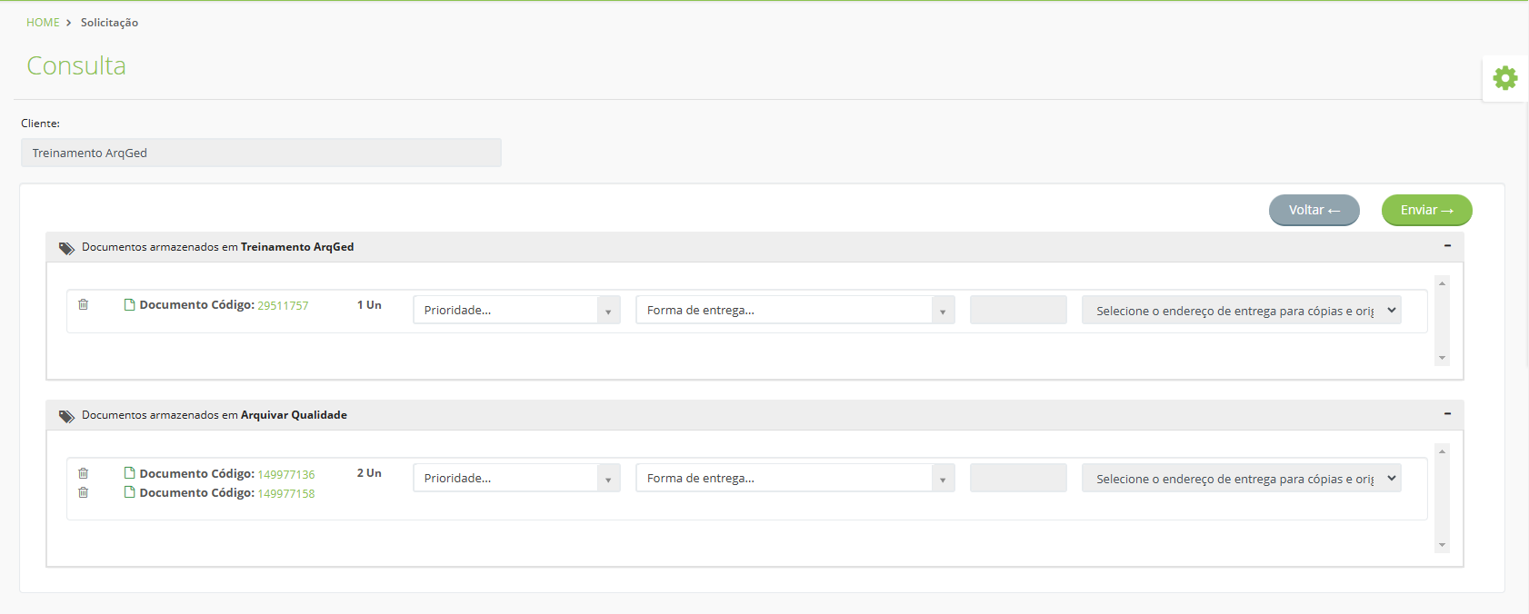The height and width of the screenshot is (614, 1529).
Task: Collapse the Treinamento ArqGed documents section
Action: [x=1447, y=246]
